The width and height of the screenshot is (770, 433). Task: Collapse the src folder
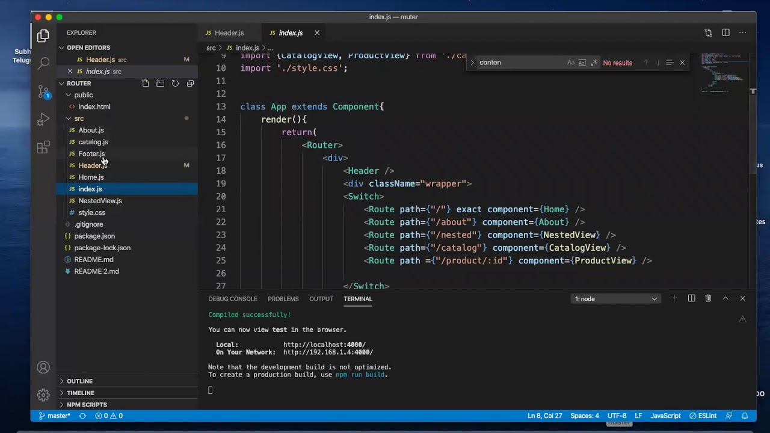[x=78, y=118]
